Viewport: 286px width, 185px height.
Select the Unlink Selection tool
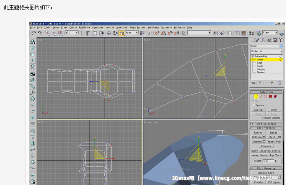point(54,33)
